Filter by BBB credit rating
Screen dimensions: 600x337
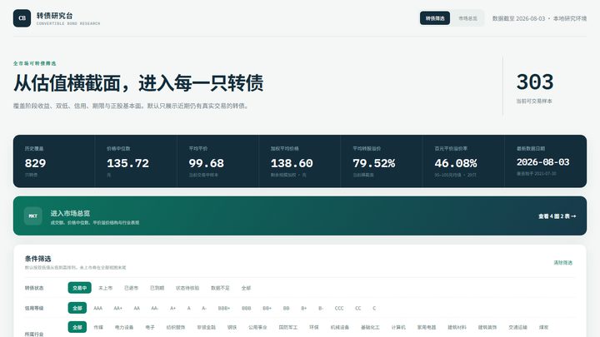coord(247,308)
